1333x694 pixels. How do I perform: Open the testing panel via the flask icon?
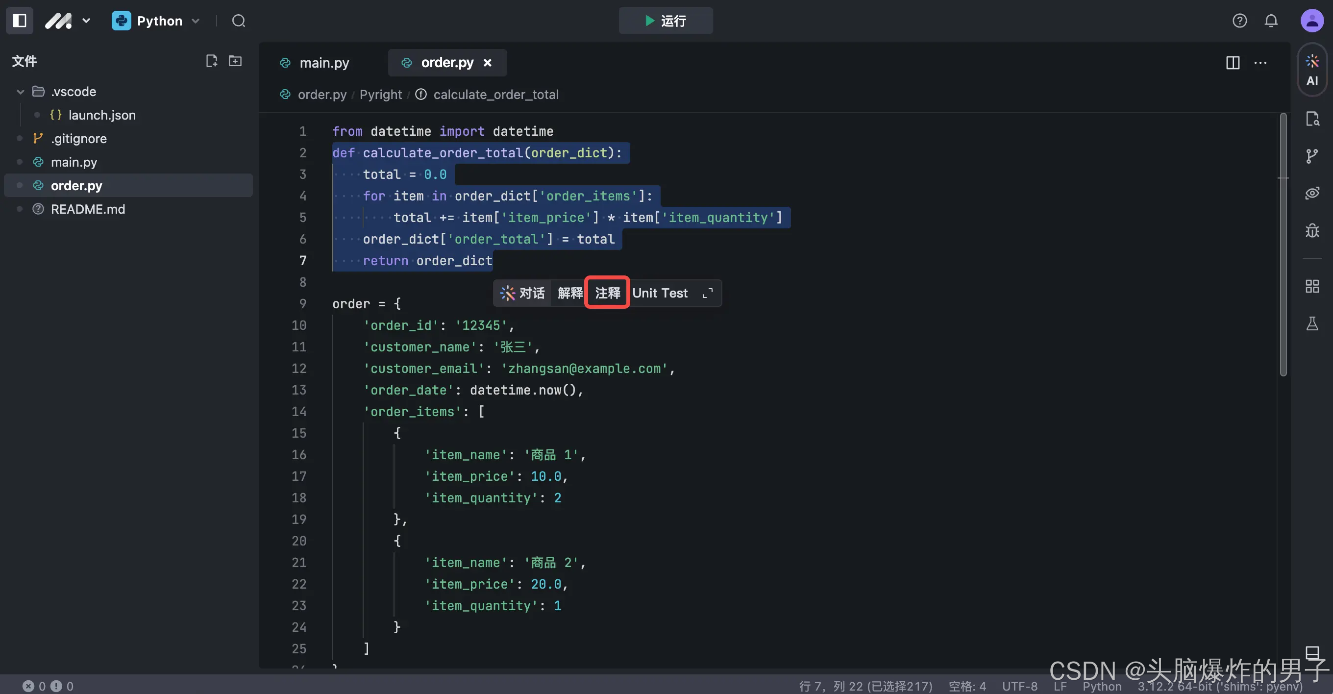pos(1313,323)
